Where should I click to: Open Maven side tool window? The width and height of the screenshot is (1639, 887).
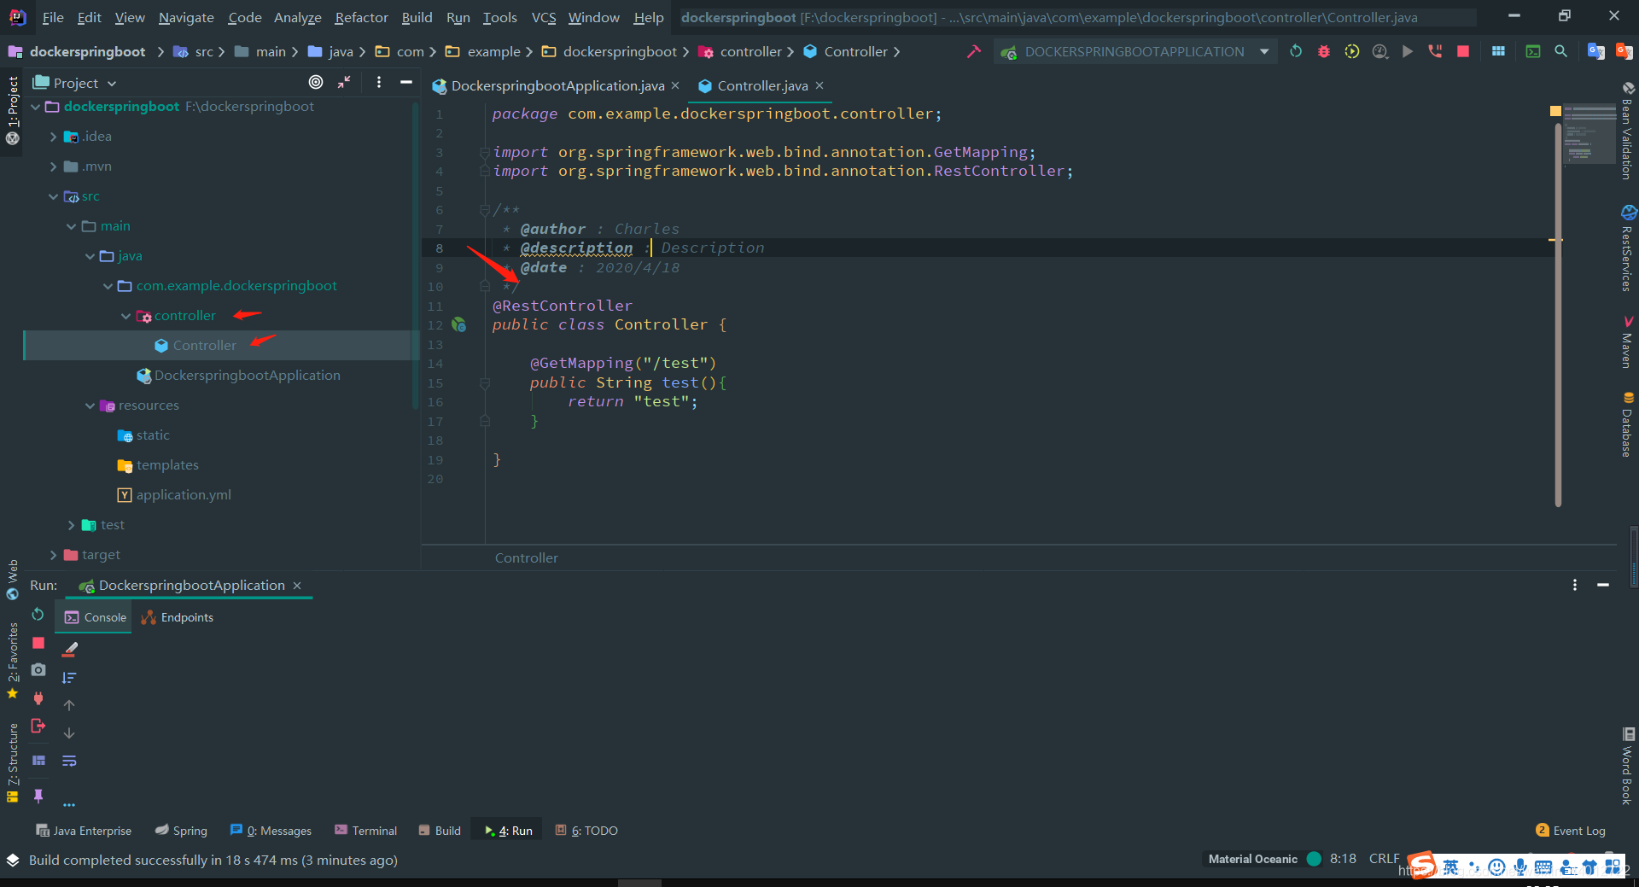(x=1627, y=341)
